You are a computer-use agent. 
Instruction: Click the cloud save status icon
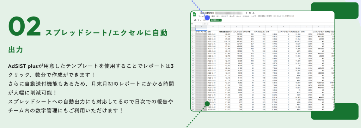click(253, 13)
